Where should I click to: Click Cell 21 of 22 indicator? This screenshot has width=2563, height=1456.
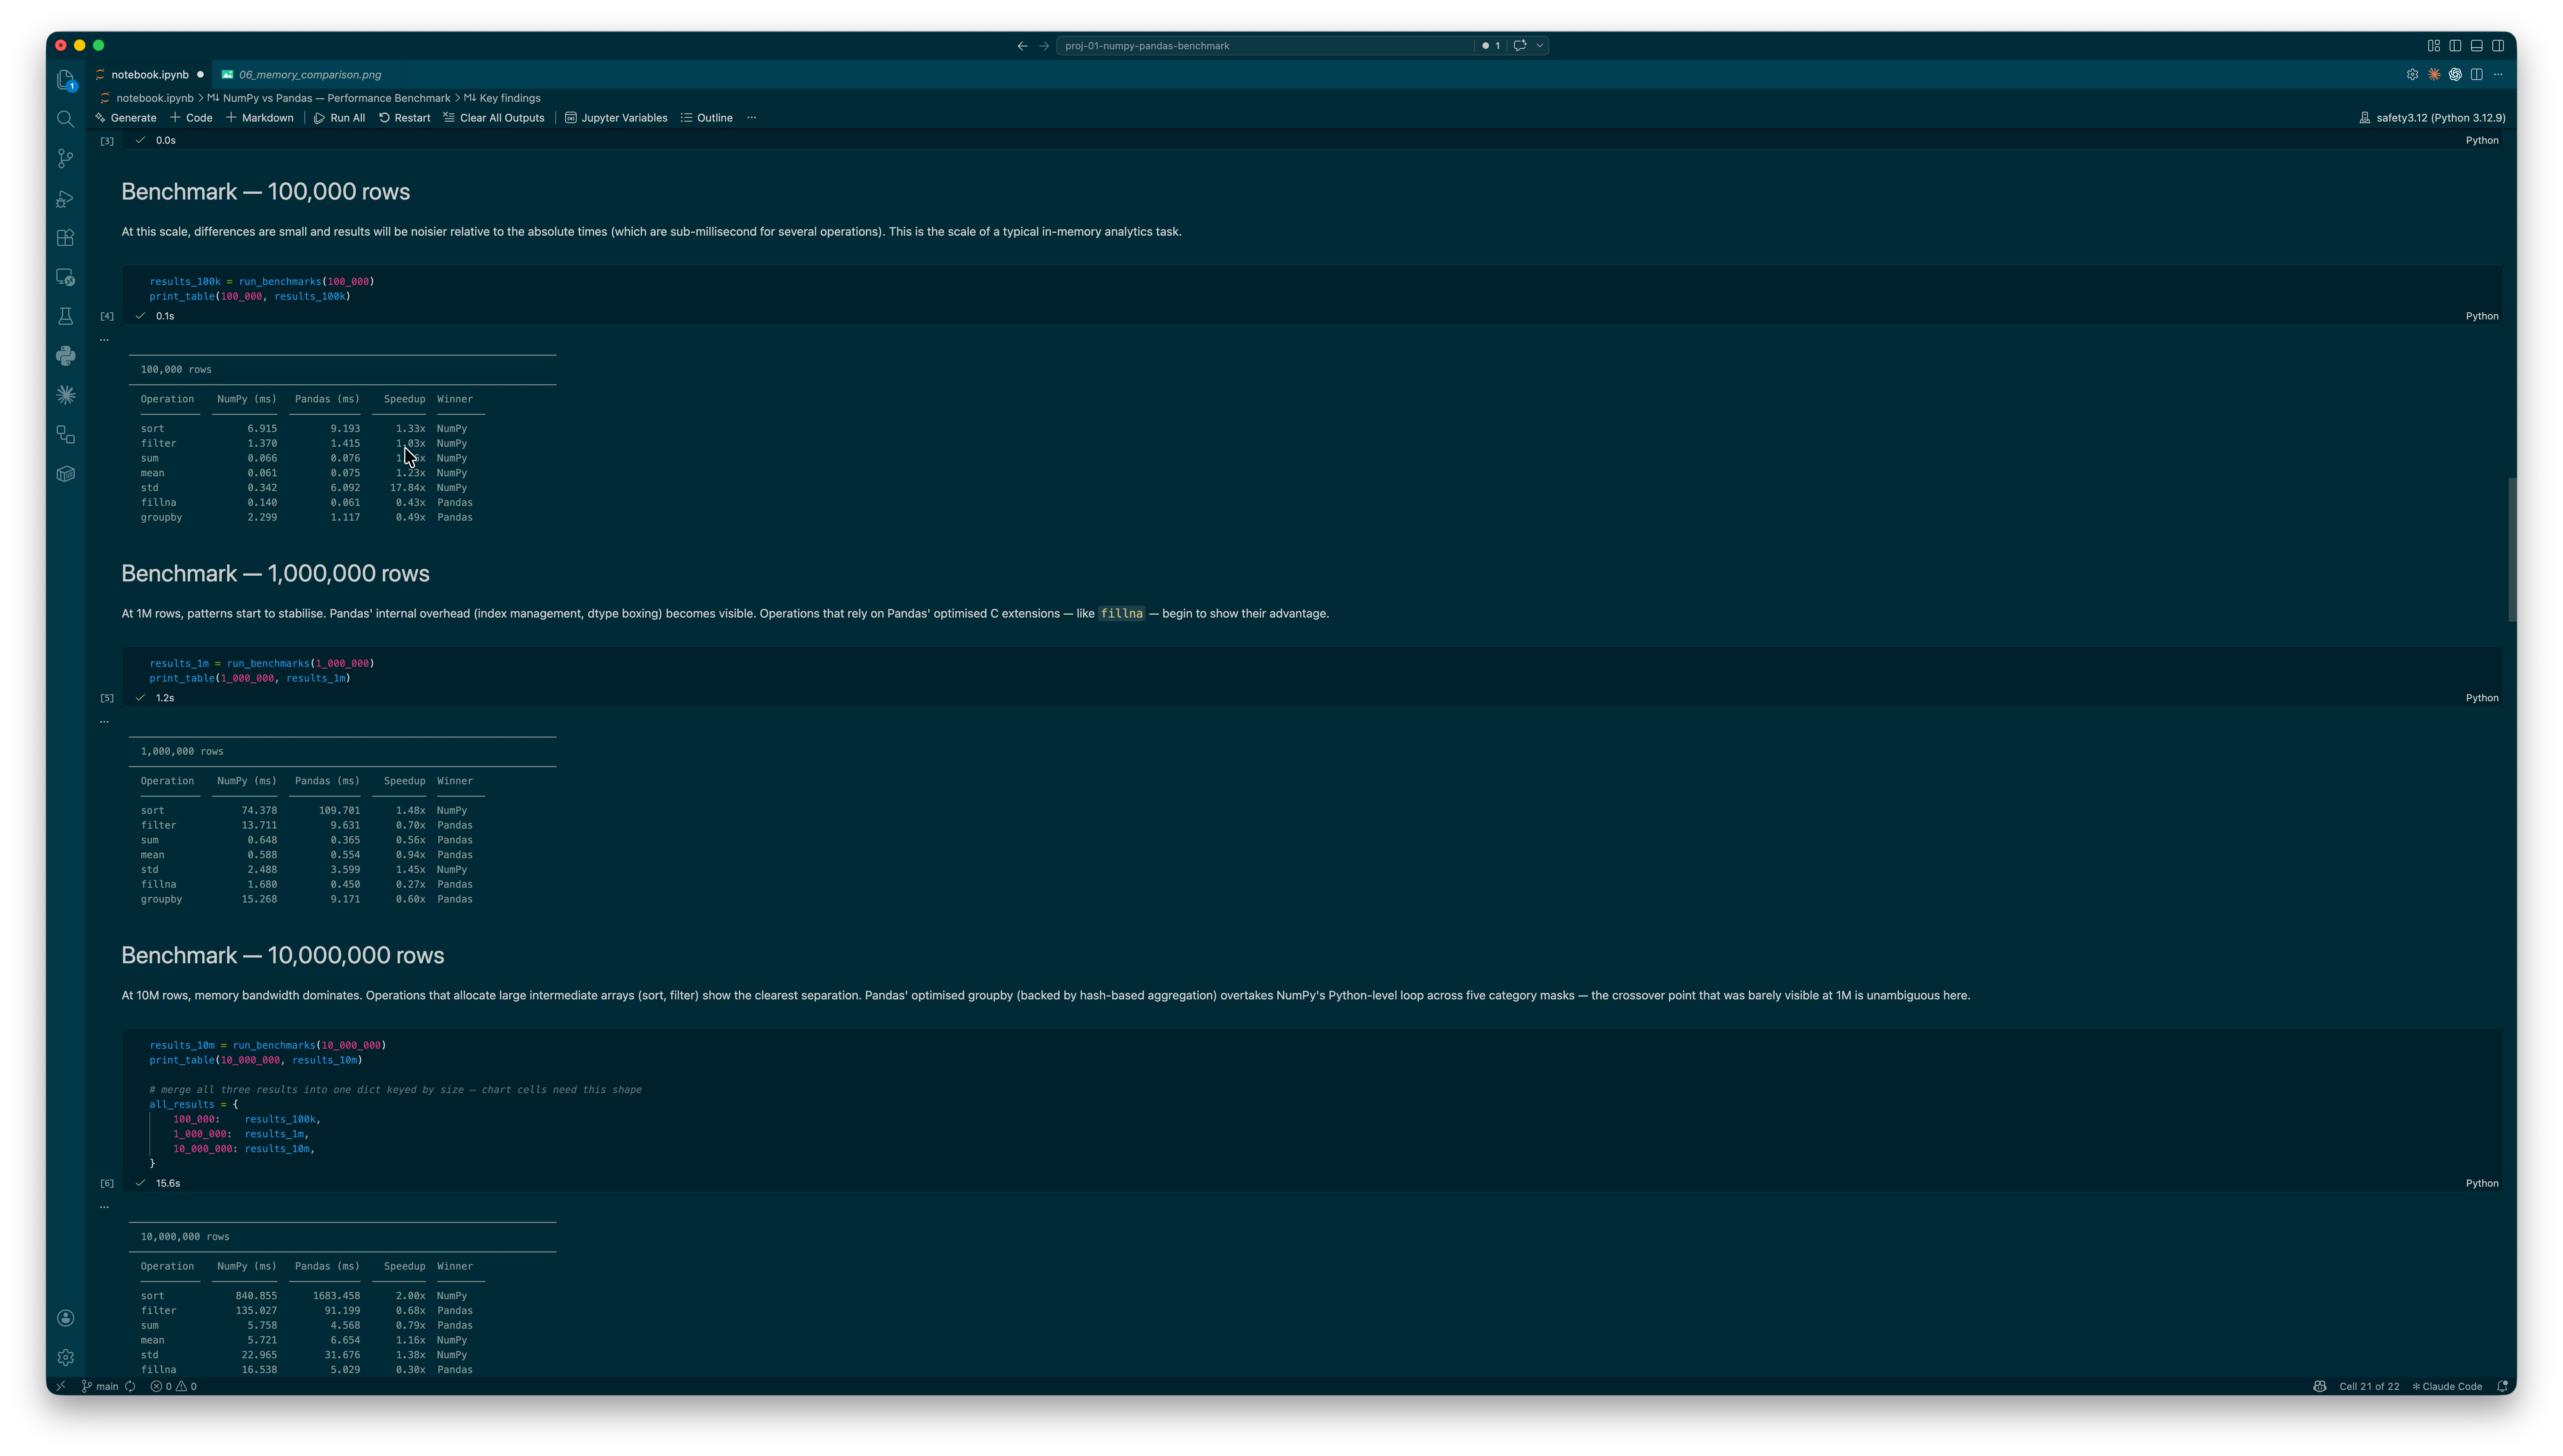[x=2369, y=1386]
